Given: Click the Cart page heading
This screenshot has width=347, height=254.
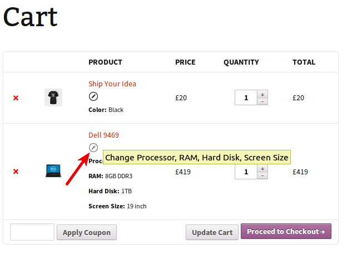Looking at the screenshot, I should (x=31, y=17).
